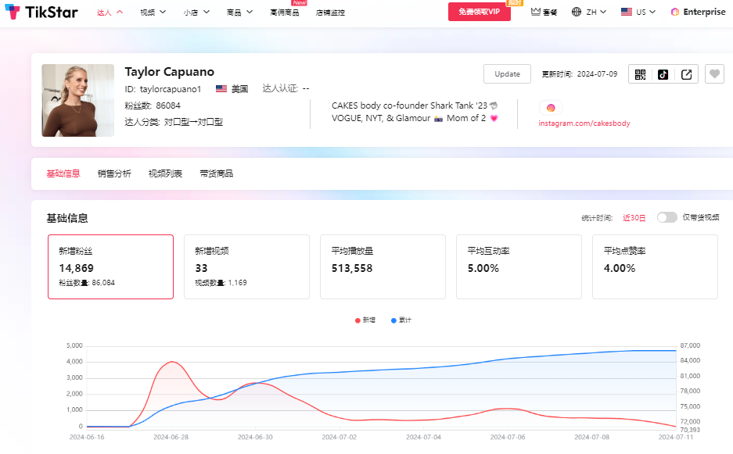Open the instagram.com/cakesbody link
The width and height of the screenshot is (733, 454).
click(584, 123)
